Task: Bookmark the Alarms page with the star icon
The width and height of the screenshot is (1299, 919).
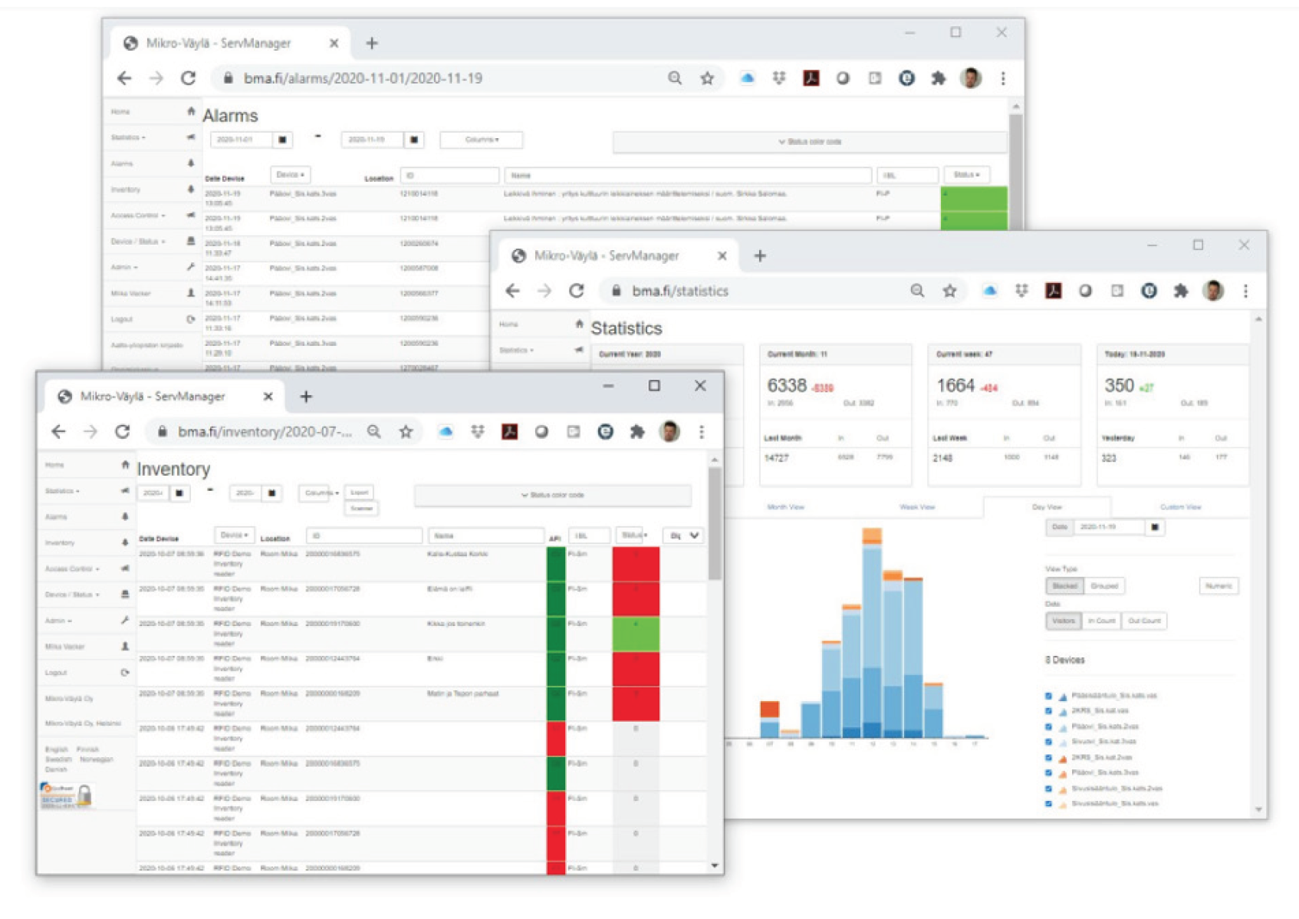Action: 707,78
